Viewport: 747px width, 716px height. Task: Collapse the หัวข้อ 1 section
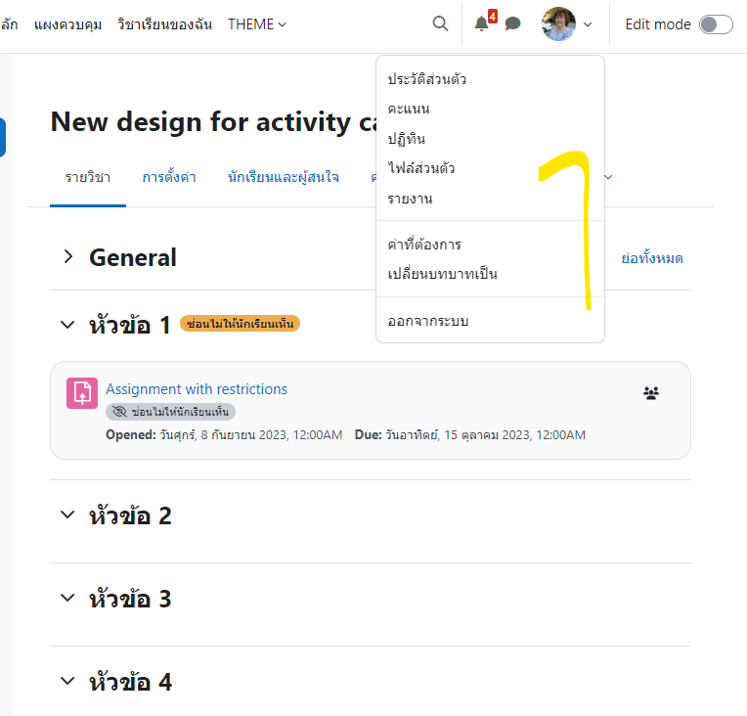(67, 325)
